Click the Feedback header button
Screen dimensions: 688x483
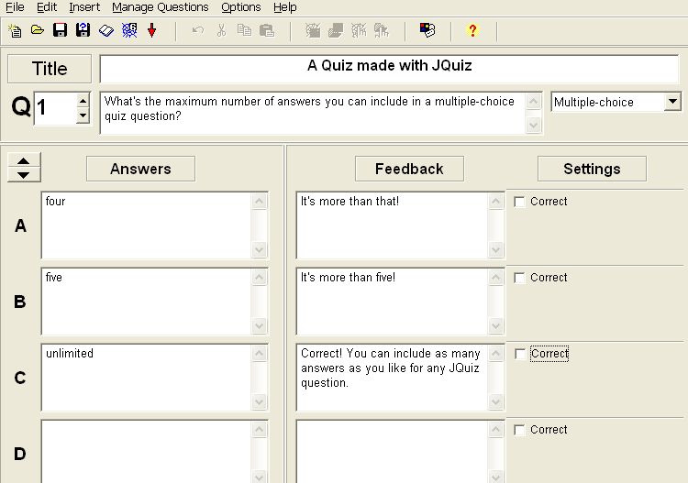click(x=409, y=169)
